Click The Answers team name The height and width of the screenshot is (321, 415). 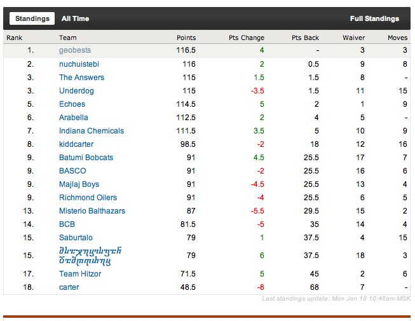tap(81, 78)
